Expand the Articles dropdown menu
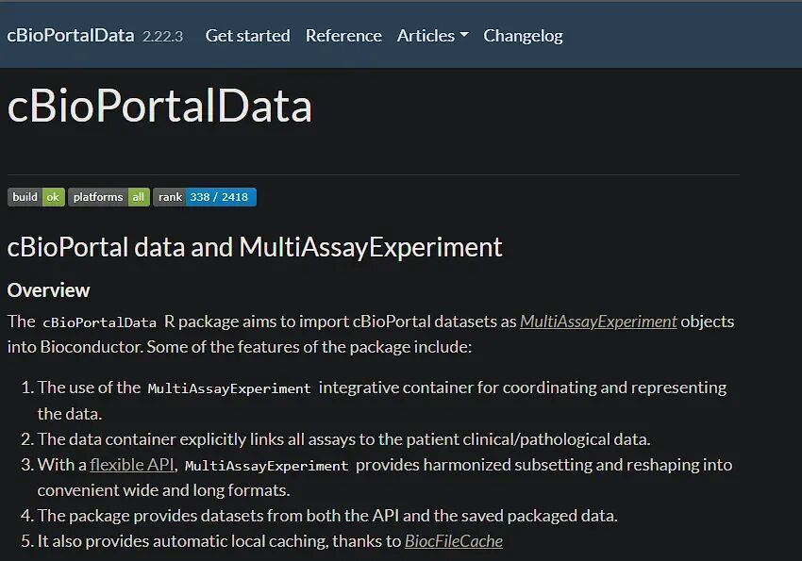This screenshot has height=561, width=802. coord(433,35)
